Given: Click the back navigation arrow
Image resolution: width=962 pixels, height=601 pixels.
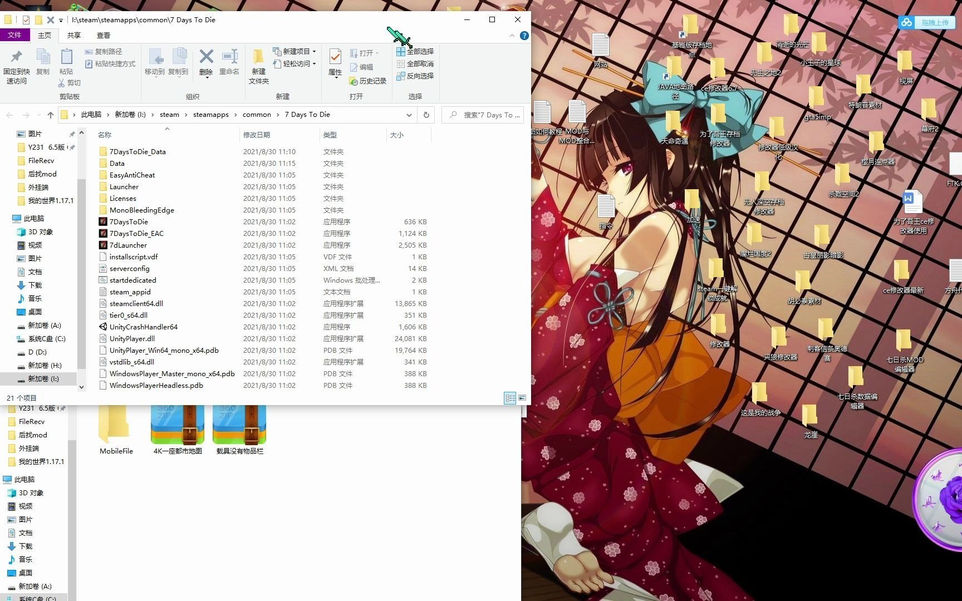Looking at the screenshot, I should click(9, 115).
